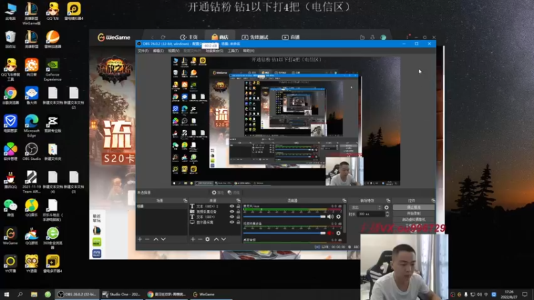Pop out the Controls dock panel icon
Viewport: 534px width, 300px height.
click(433, 201)
